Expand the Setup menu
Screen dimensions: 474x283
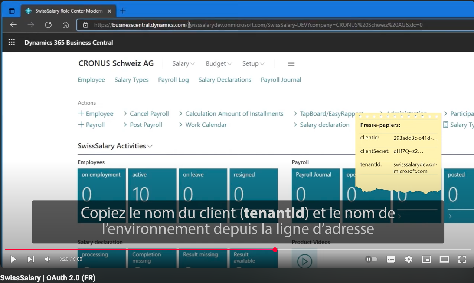tap(254, 64)
